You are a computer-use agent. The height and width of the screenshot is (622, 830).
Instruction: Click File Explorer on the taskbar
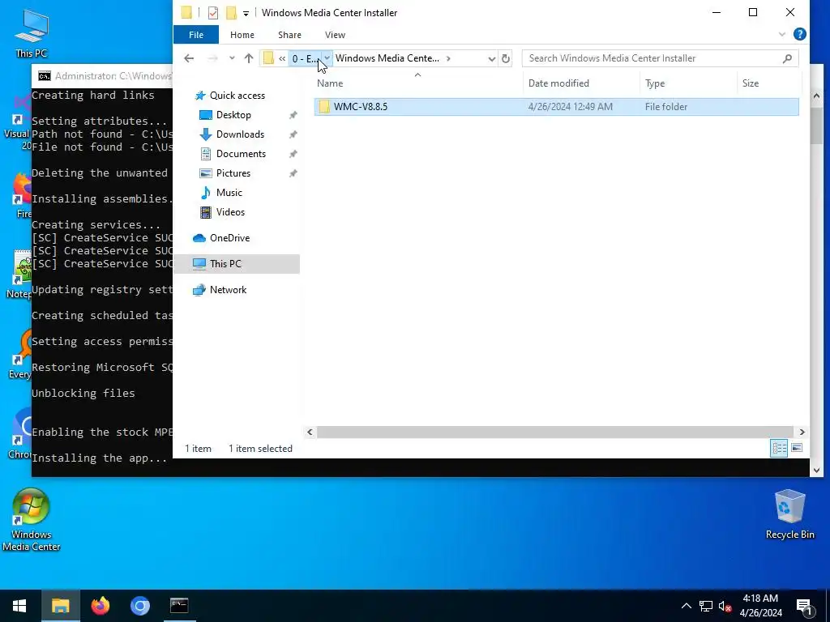tap(60, 606)
